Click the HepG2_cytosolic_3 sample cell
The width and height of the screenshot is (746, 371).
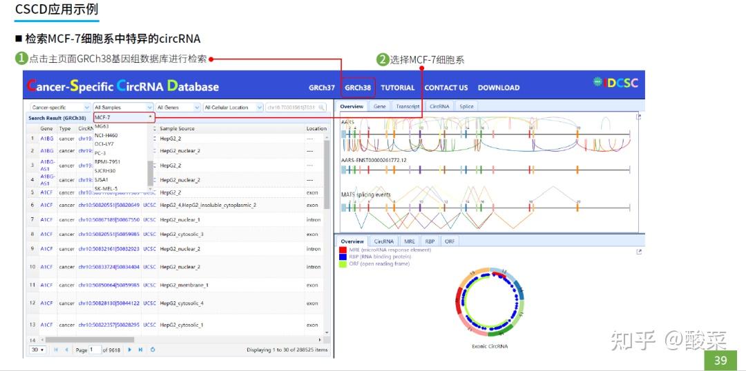click(182, 234)
